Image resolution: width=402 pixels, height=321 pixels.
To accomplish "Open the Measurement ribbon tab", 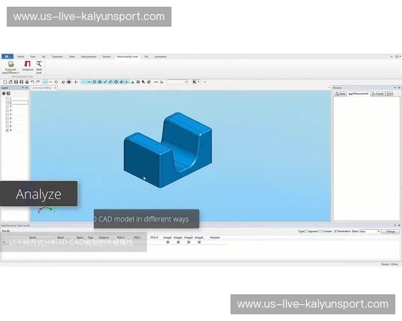I will [88, 57].
